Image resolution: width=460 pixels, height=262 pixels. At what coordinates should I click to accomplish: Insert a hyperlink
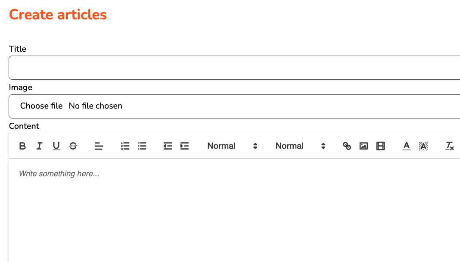[x=347, y=146]
